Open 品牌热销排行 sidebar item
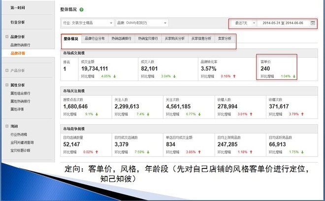 [20, 45]
